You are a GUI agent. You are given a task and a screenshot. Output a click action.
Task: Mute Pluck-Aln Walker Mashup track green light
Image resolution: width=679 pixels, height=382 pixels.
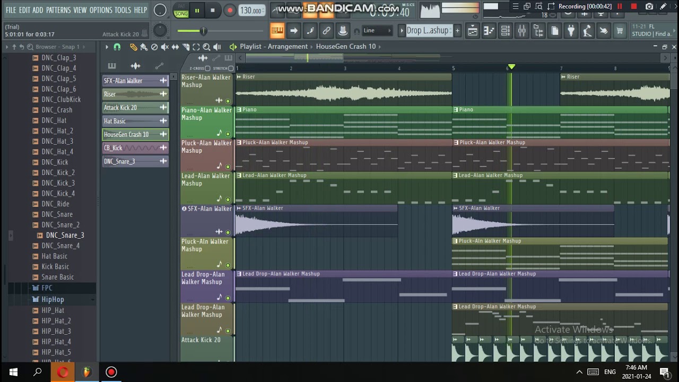(228, 265)
